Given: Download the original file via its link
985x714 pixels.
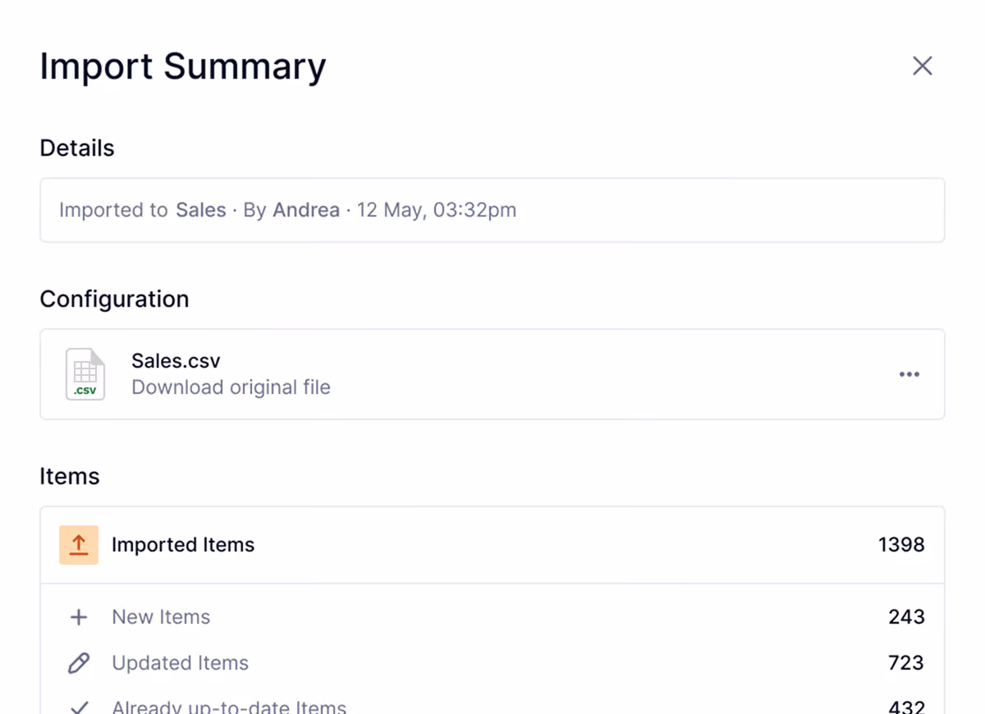Looking at the screenshot, I should point(231,387).
